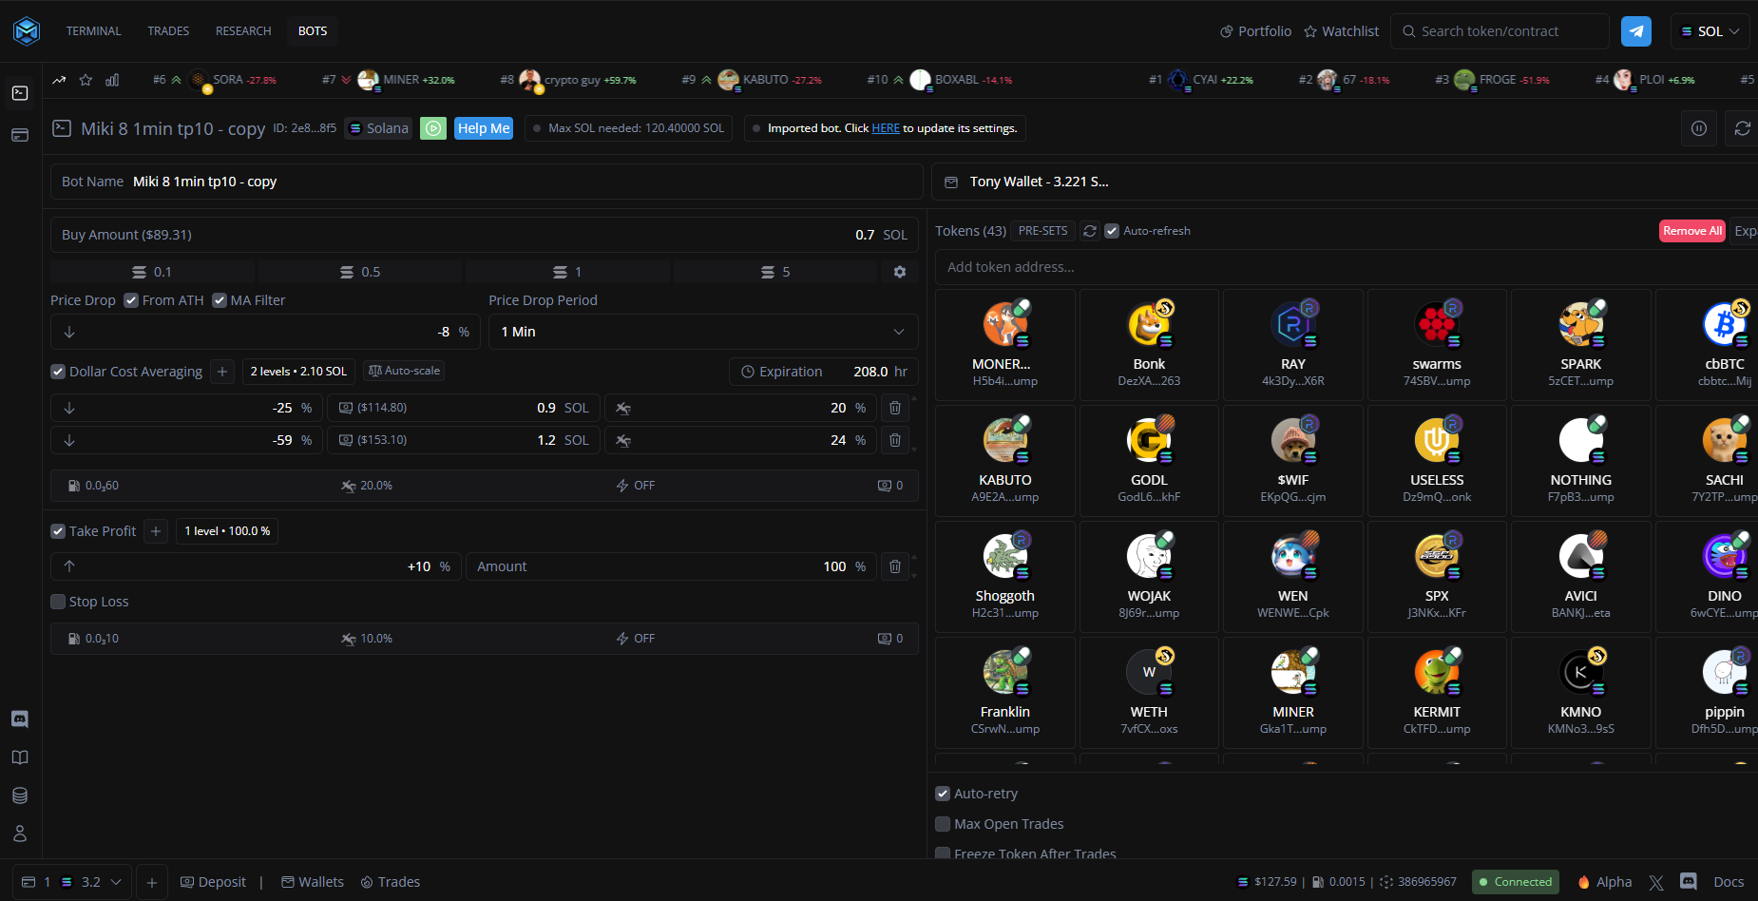Refresh tokens list icon beside PRE-SETS

1090,231
